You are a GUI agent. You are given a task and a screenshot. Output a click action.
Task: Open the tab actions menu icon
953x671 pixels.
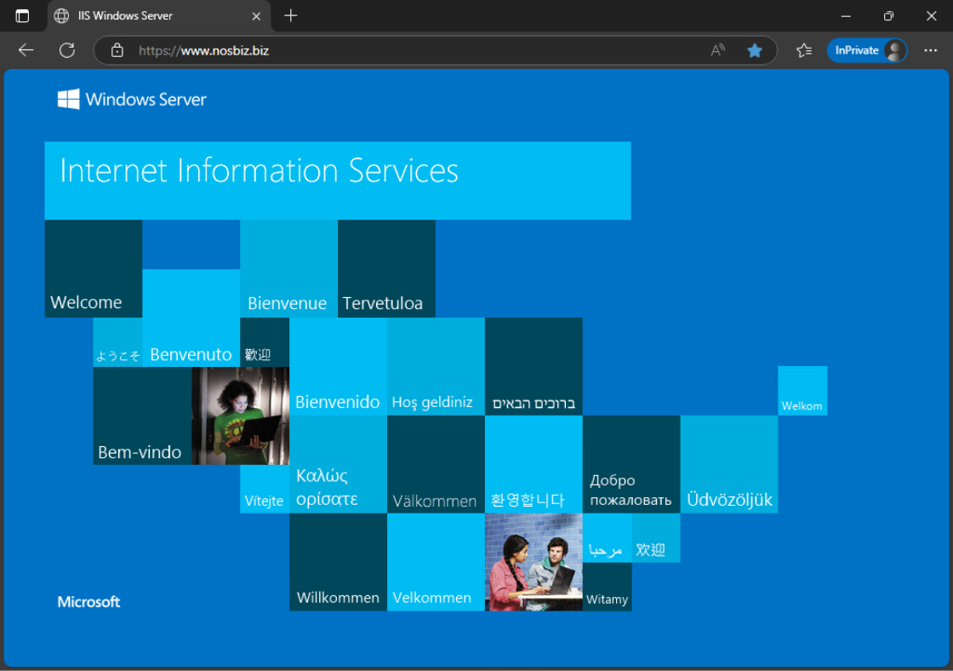[x=22, y=15]
